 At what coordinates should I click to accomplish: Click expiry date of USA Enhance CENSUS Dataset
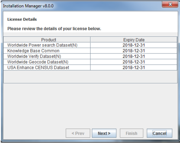click(x=134, y=68)
